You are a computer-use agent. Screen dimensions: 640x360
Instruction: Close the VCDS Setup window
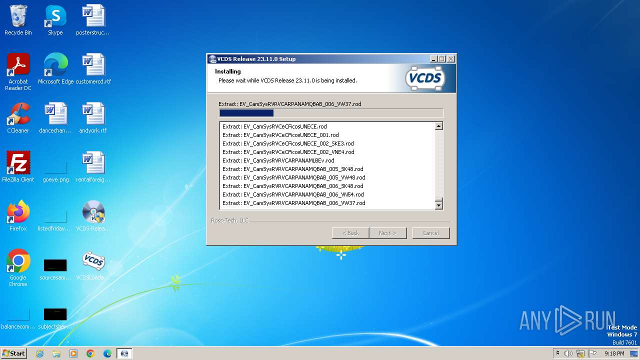coord(451,58)
